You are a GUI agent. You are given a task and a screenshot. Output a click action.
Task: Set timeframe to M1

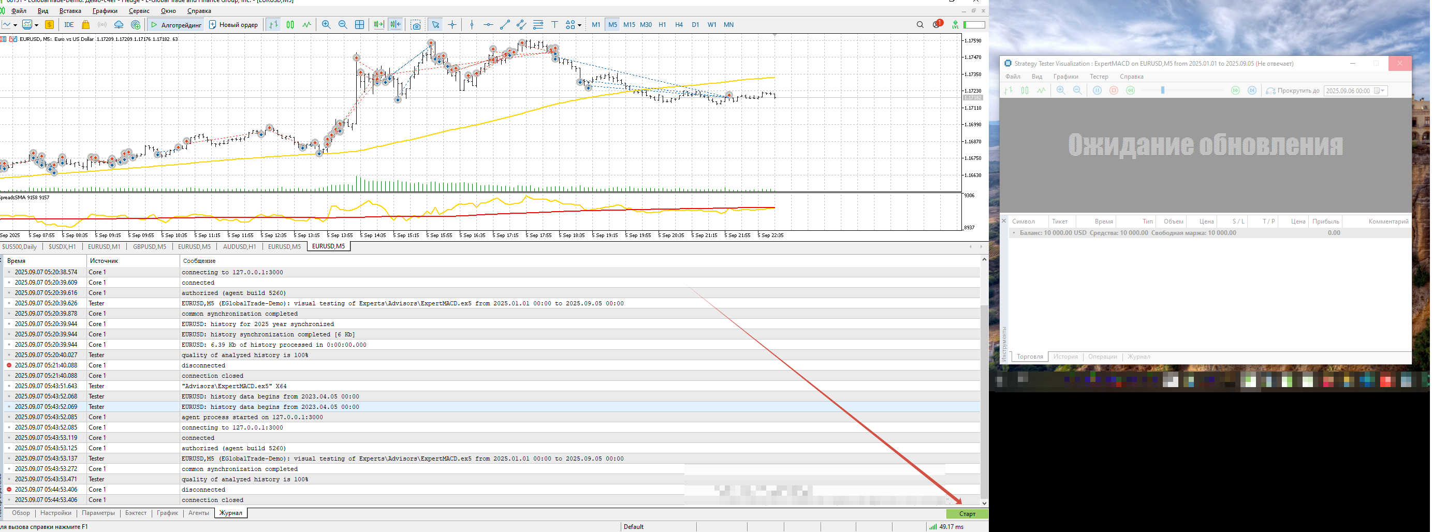(596, 24)
